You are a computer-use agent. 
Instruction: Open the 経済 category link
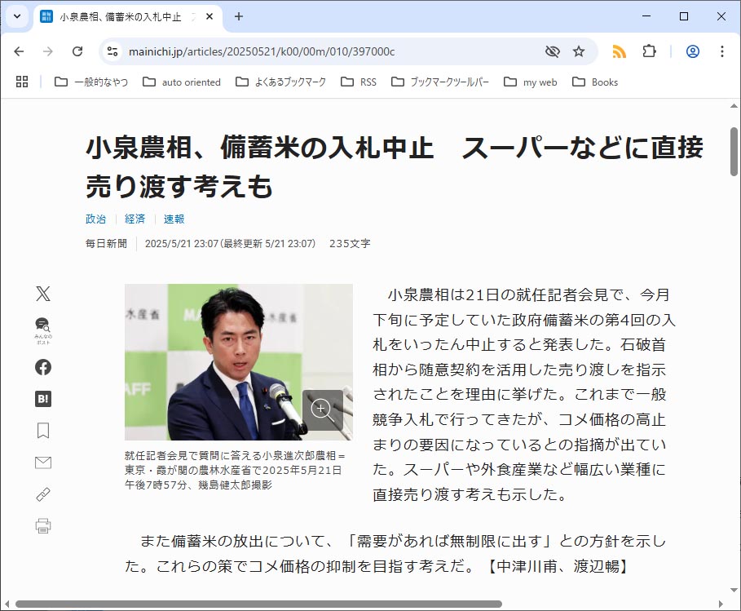[x=135, y=219]
